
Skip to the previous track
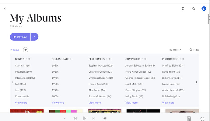pyautogui.click(x=75, y=118)
